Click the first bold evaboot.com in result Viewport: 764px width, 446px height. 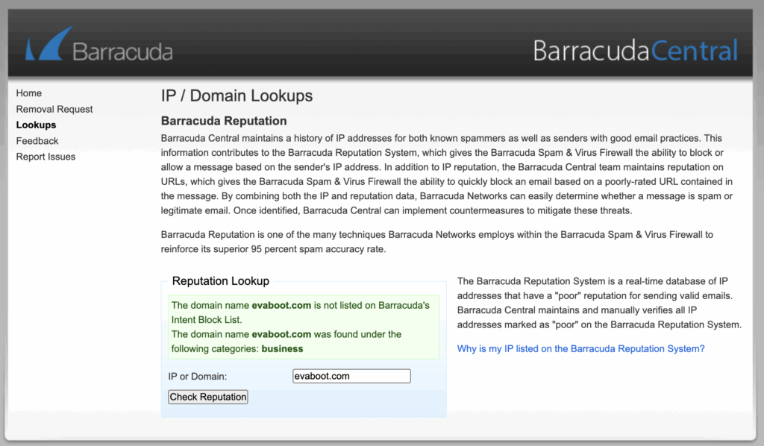click(x=281, y=305)
